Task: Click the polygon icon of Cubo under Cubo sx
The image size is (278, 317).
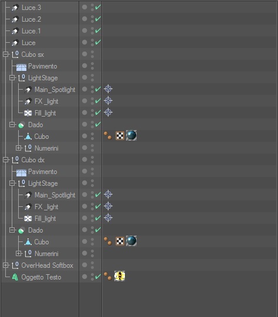Action: [x=28, y=137]
